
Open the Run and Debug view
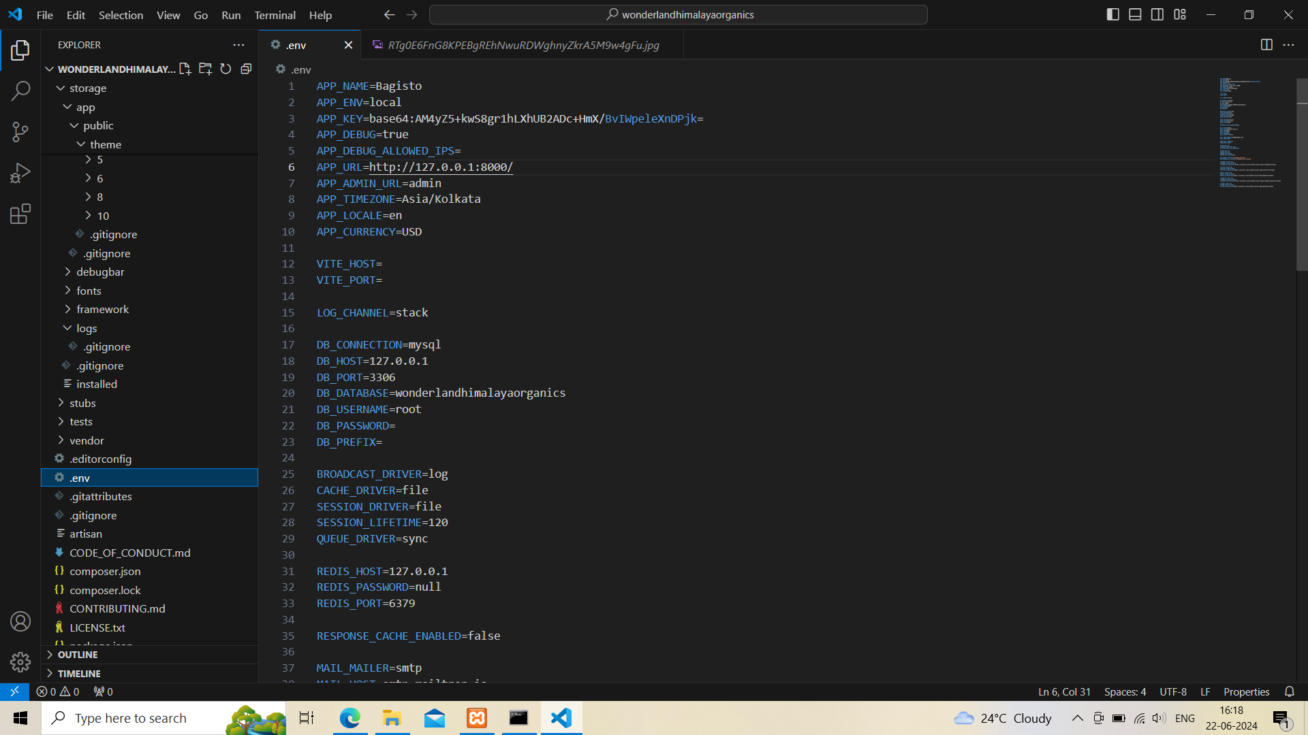tap(20, 173)
